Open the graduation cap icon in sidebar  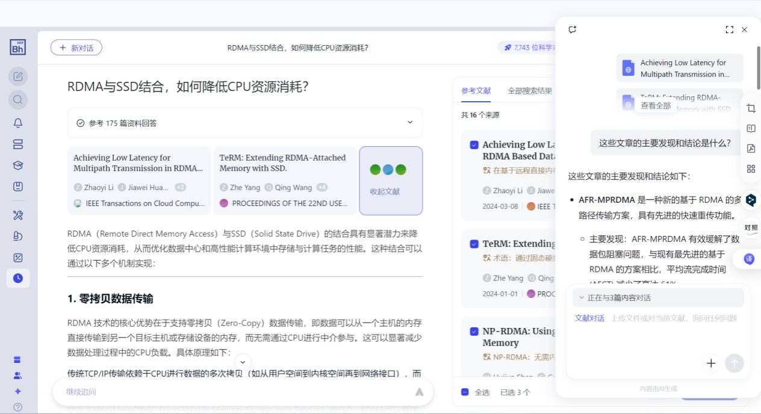tap(18, 165)
